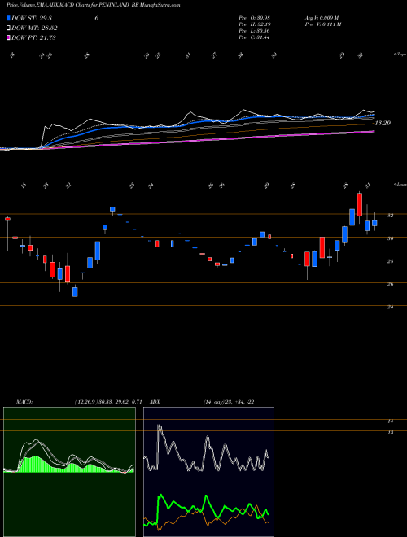Click the lowest blue candlestick near price 25
This screenshot has height=537, width=407.
(75, 292)
